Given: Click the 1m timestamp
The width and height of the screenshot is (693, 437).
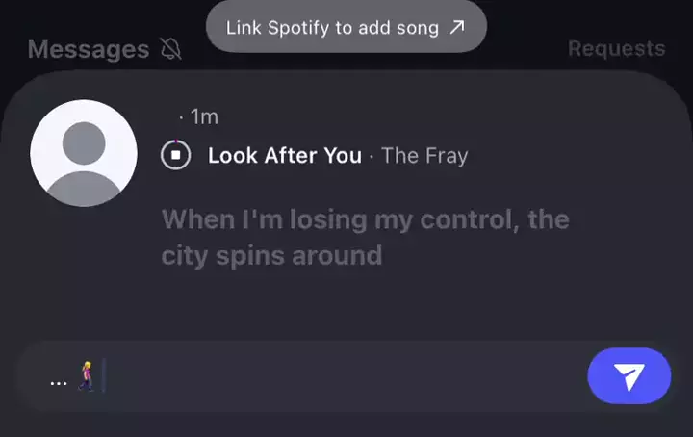Looking at the screenshot, I should [x=205, y=116].
